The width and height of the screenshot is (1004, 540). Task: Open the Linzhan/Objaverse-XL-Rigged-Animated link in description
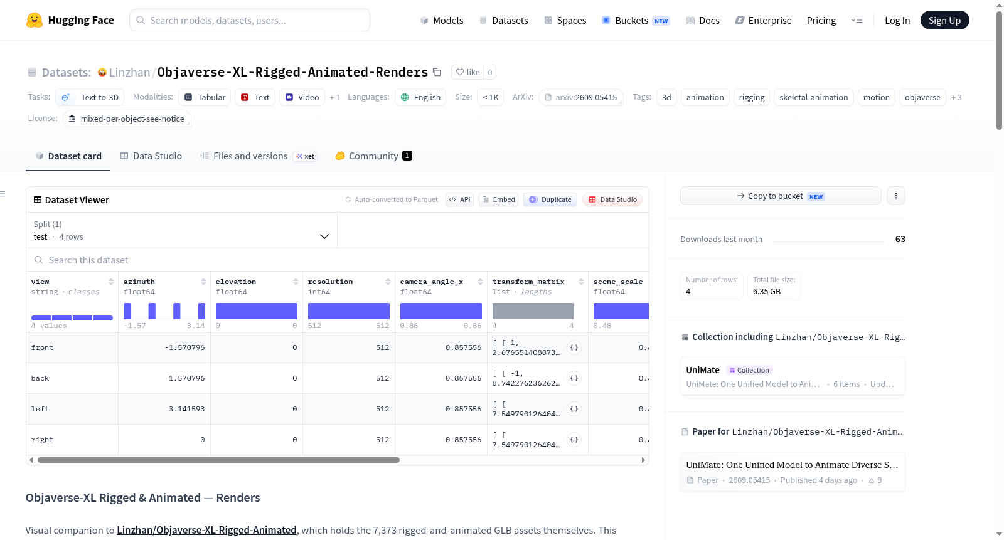pos(206,530)
